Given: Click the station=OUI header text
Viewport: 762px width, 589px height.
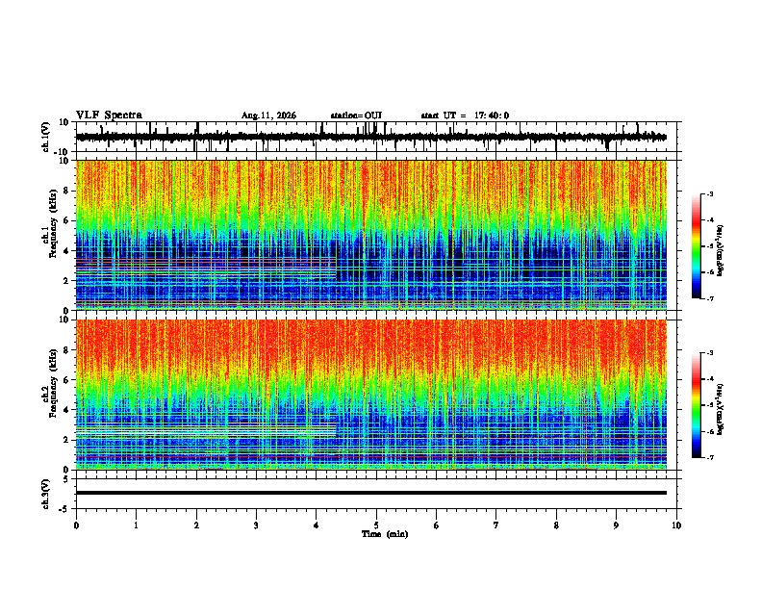Looking at the screenshot, I should (x=356, y=115).
